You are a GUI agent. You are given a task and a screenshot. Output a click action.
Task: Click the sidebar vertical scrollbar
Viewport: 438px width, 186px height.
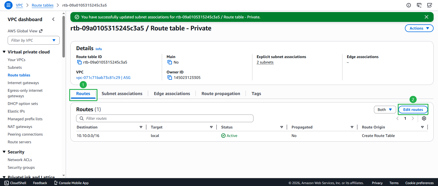point(64,36)
